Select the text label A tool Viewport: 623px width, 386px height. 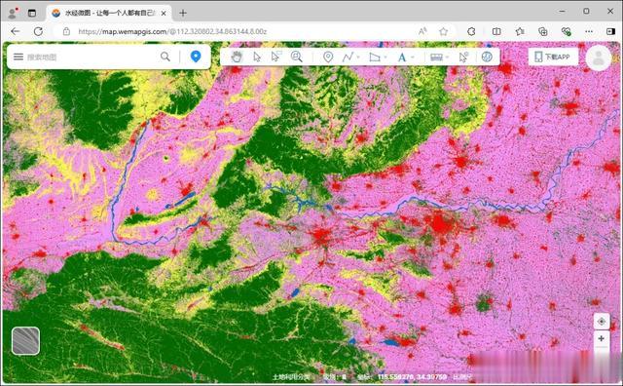pos(402,58)
